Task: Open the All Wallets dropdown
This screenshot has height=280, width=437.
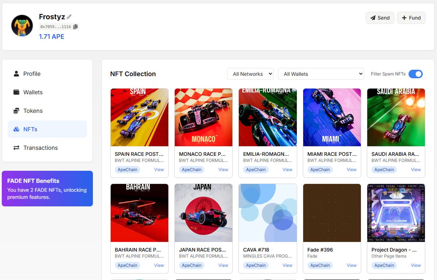Action: 321,74
